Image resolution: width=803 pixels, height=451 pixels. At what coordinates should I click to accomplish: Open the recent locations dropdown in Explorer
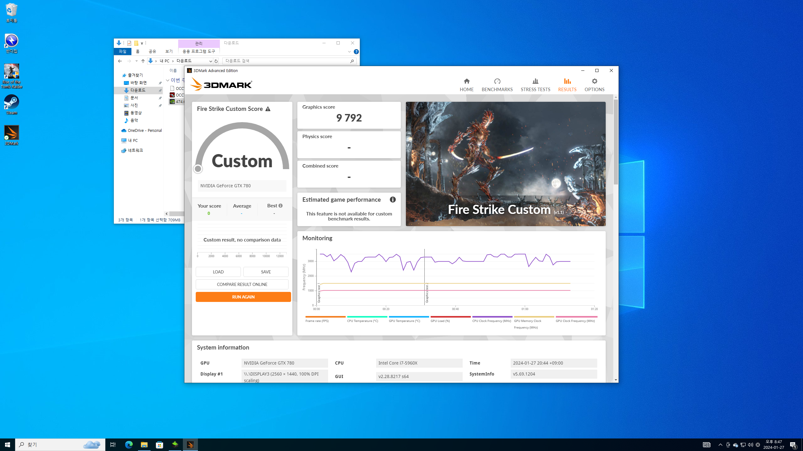(136, 61)
